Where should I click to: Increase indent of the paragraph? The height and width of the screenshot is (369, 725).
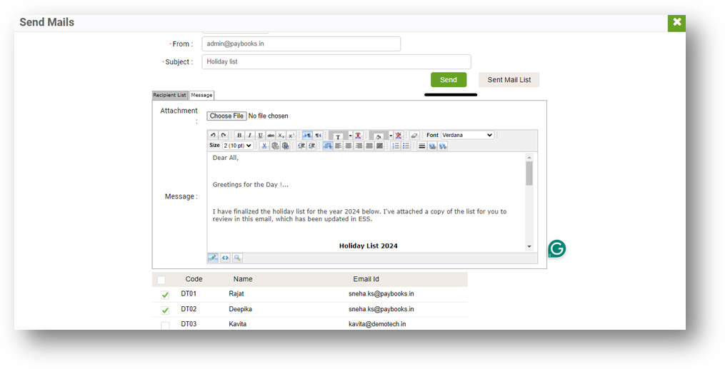point(311,146)
